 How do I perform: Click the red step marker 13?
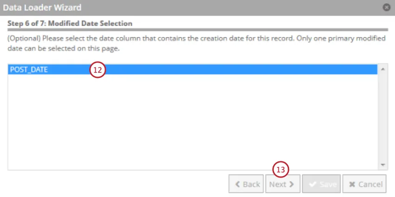pos(281,170)
